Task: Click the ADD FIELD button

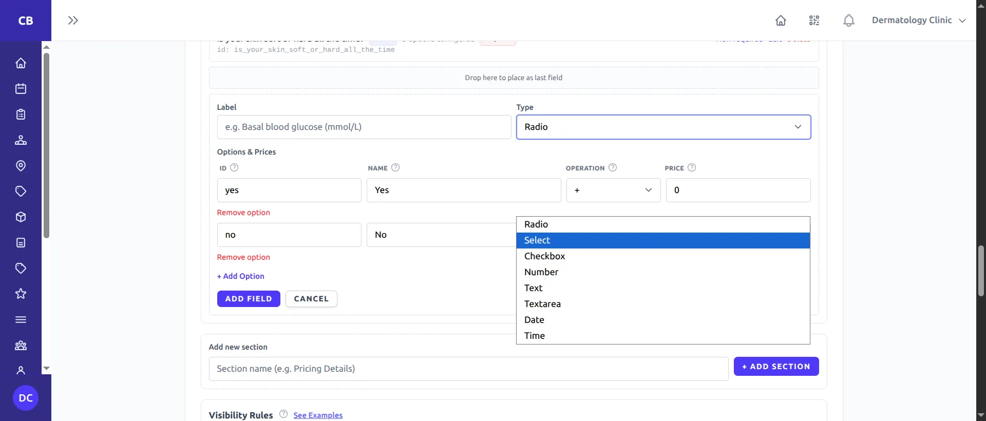Action: click(249, 299)
